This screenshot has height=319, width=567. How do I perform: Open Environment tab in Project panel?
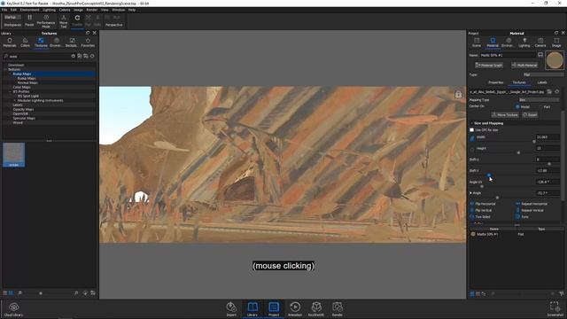(508, 43)
